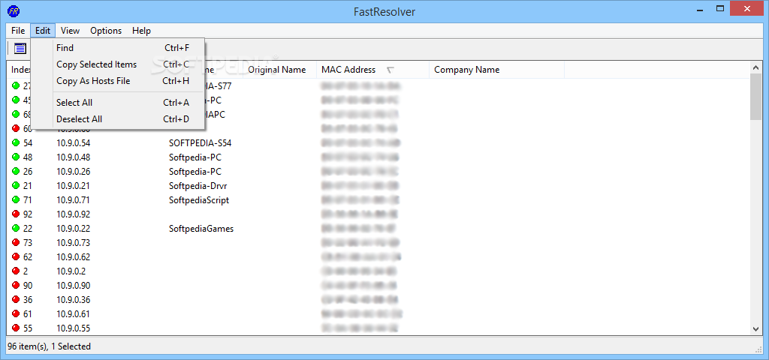This screenshot has width=769, height=360.
Task: Click host name SoftpediaScript
Action: (199, 200)
